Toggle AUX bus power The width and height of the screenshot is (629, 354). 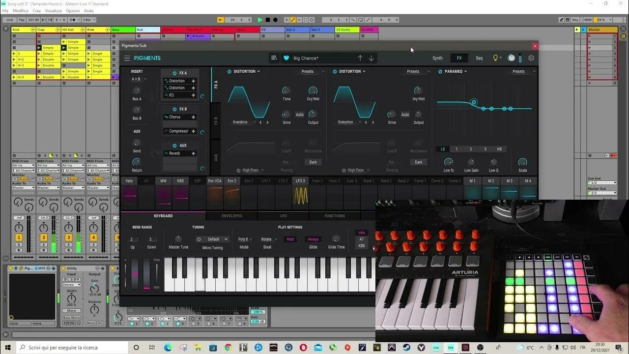pos(174,146)
